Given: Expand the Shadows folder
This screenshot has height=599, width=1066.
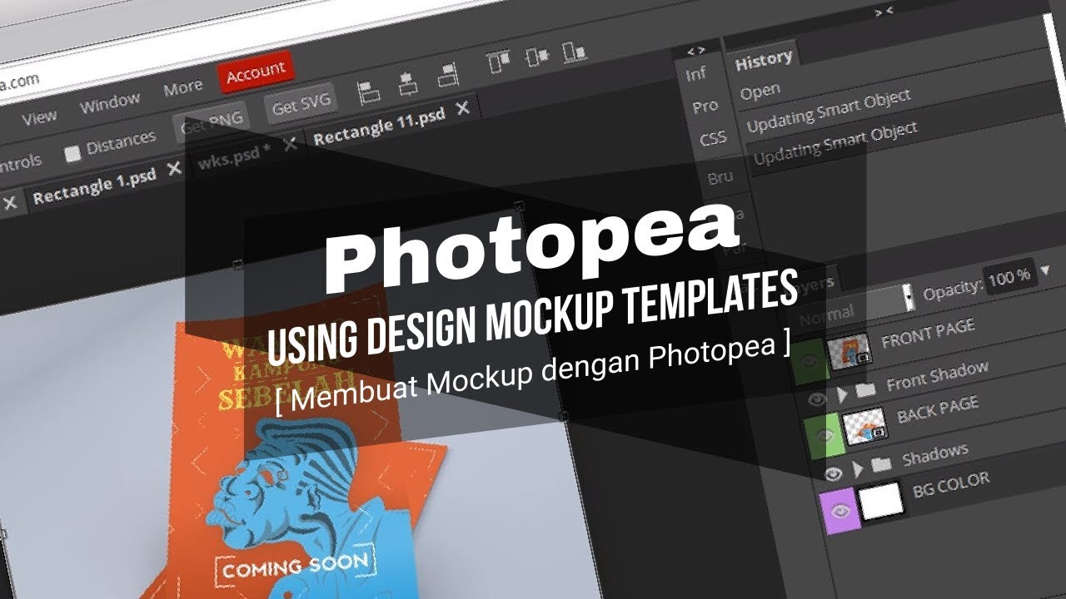Looking at the screenshot, I should click(858, 468).
